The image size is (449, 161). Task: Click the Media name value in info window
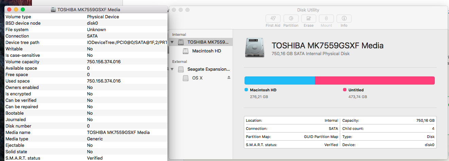click(118, 132)
